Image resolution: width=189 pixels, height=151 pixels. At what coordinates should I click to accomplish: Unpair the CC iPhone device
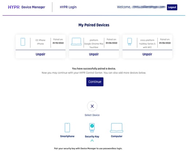(x=40, y=54)
